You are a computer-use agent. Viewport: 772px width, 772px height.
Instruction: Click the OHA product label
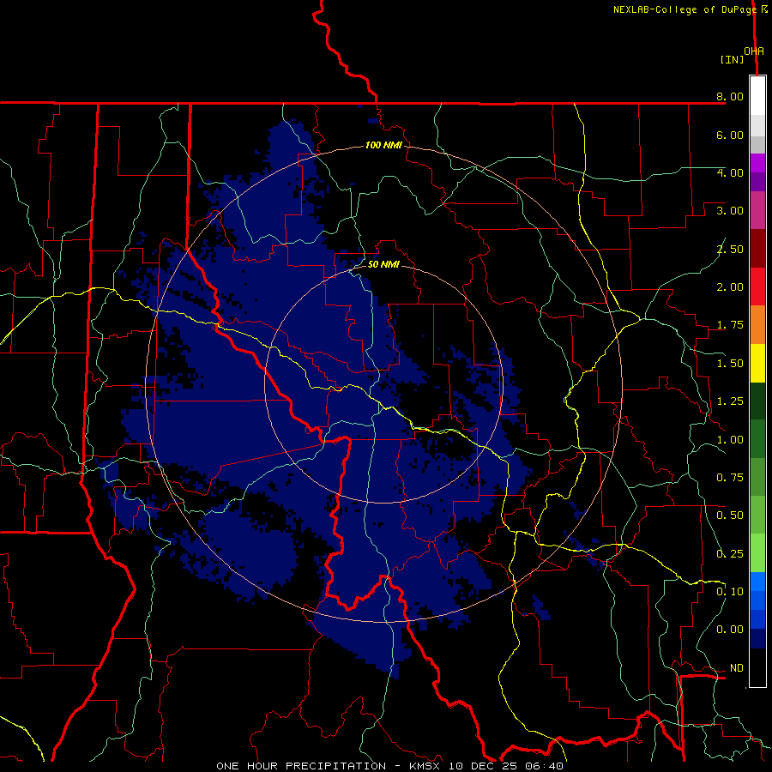(x=754, y=51)
